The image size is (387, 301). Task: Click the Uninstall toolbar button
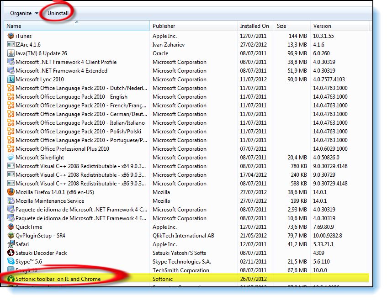58,13
